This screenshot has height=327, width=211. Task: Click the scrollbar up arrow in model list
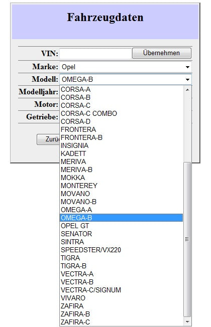pyautogui.click(x=187, y=90)
